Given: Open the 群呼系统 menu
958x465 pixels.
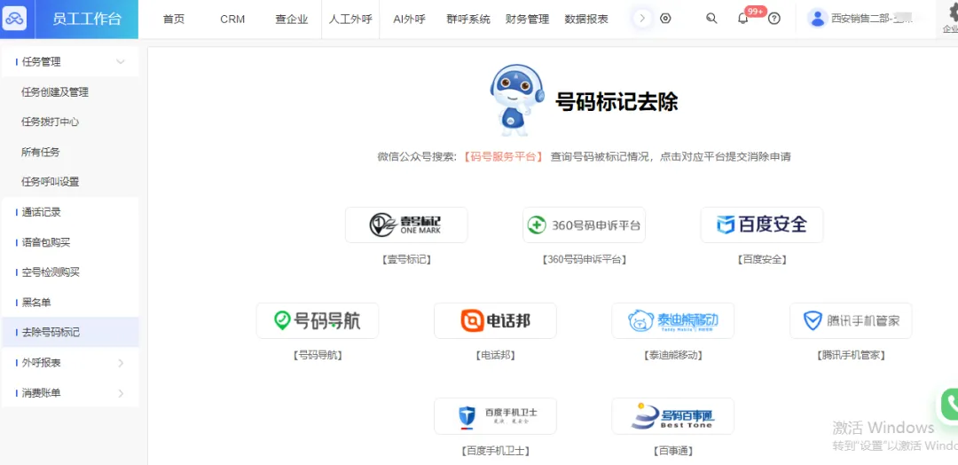Looking at the screenshot, I should (468, 19).
